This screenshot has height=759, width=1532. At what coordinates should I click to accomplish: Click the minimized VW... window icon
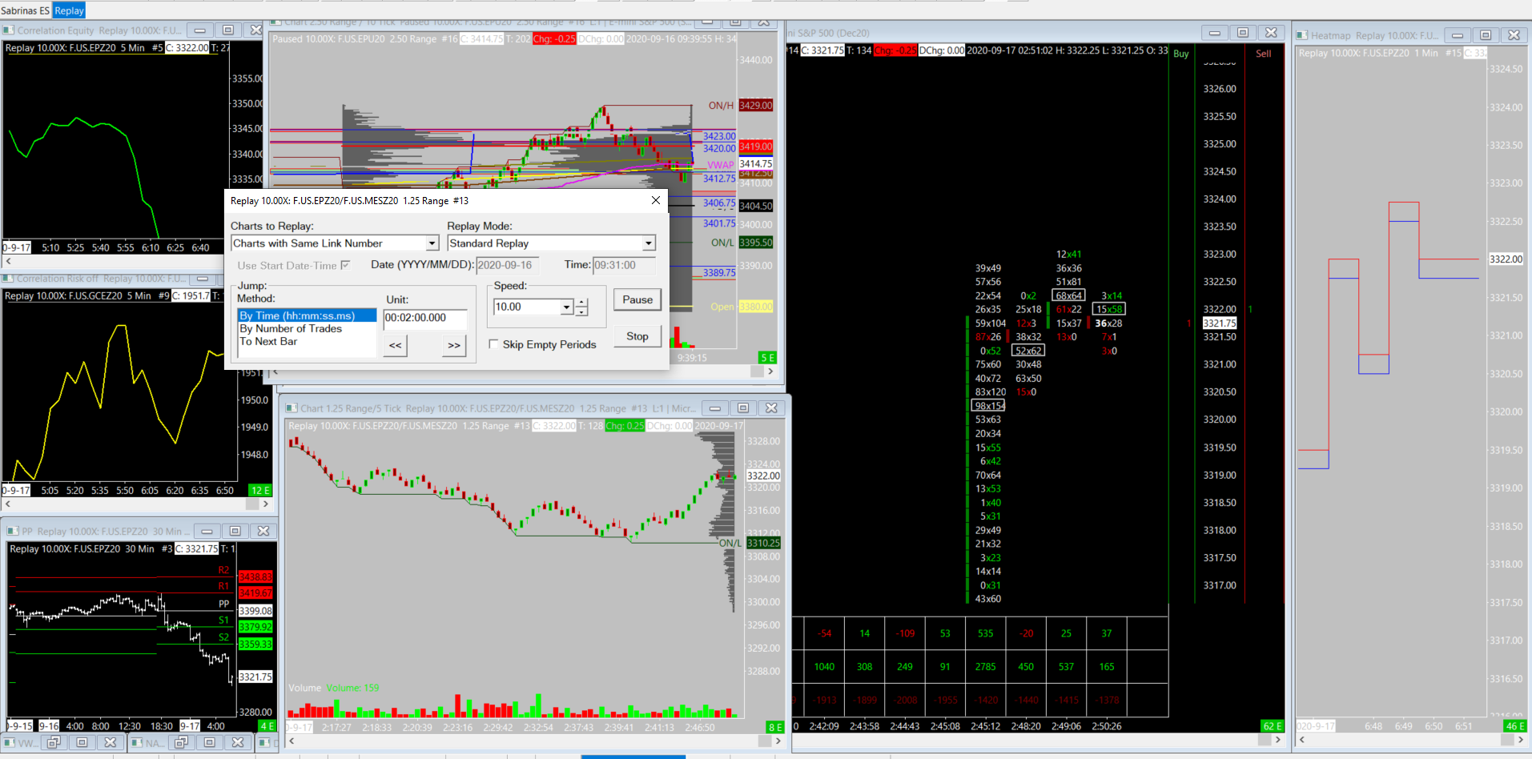pyautogui.click(x=9, y=743)
